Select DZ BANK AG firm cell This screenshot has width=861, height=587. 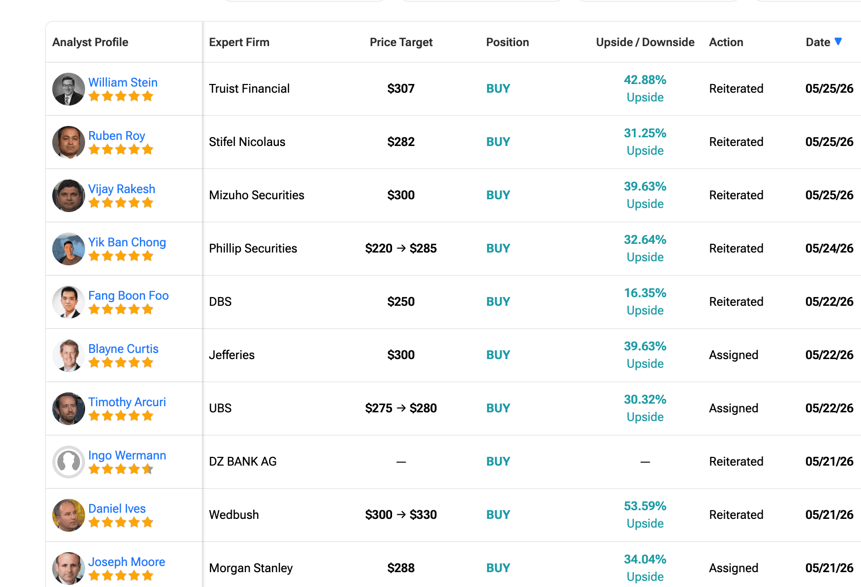click(243, 462)
